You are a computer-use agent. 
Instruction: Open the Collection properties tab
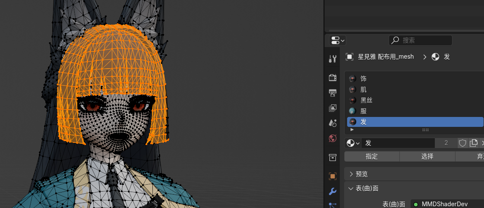332,157
